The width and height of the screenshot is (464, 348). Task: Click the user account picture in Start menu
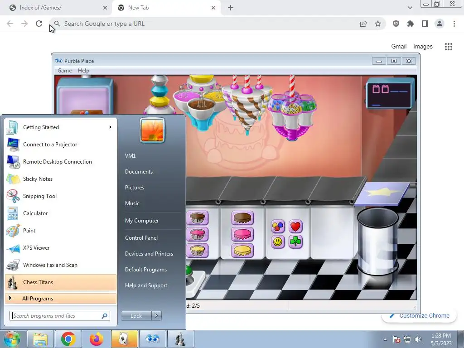tap(152, 130)
